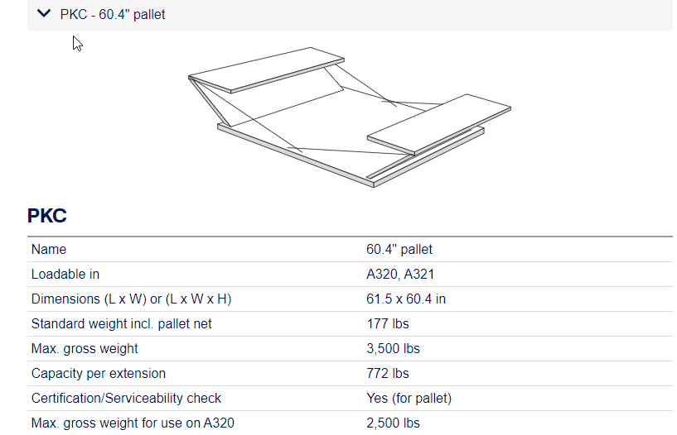
Task: Click the Dimensions (L x W) row label
Action: [131, 299]
